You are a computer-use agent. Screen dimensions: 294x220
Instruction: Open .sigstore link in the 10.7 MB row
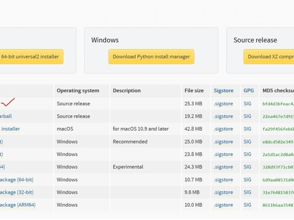coord(223,180)
